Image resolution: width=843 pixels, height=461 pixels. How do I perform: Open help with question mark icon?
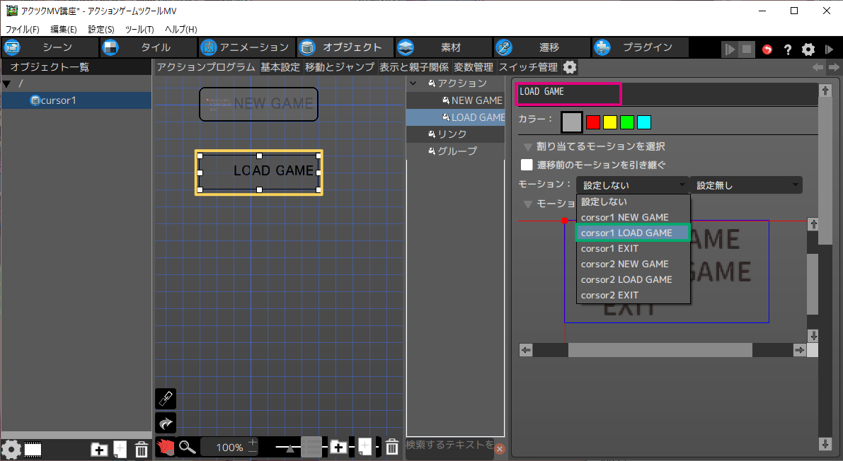787,49
